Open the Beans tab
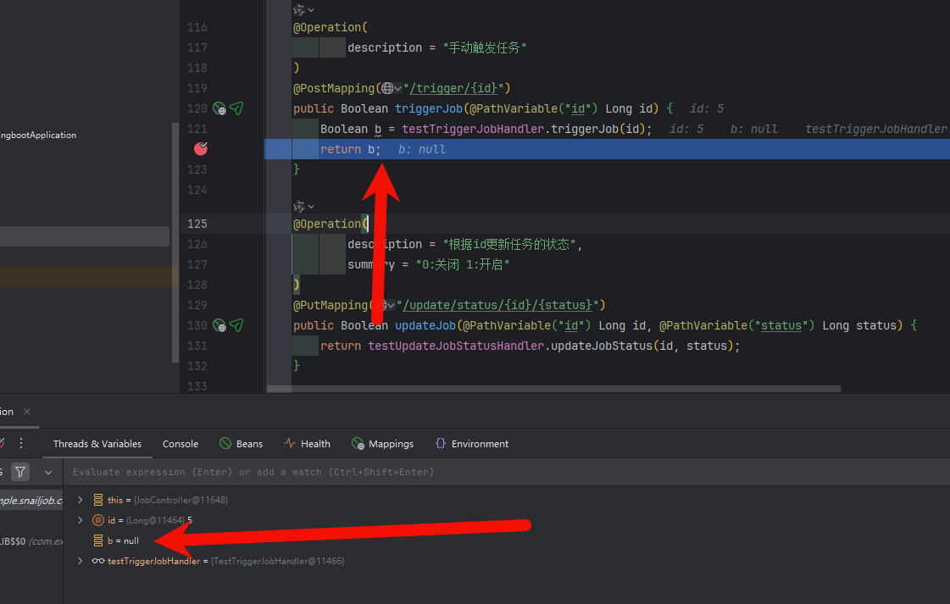The image size is (950, 604). [241, 444]
